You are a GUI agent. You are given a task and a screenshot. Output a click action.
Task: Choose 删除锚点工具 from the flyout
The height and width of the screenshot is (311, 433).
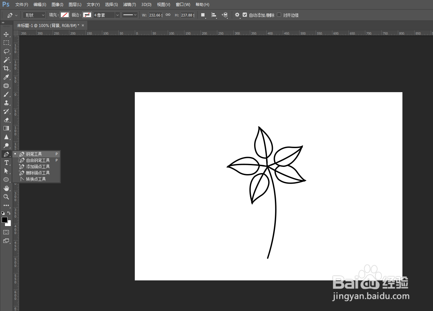point(36,173)
